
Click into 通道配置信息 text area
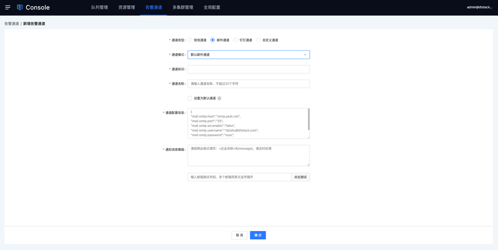(249, 123)
